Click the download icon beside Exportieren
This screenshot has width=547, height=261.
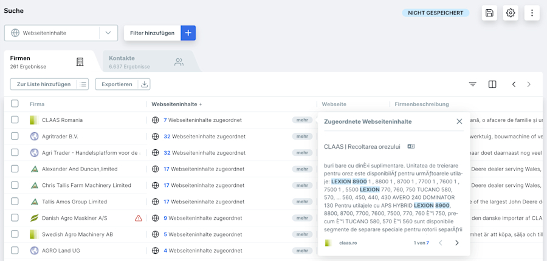[145, 84]
